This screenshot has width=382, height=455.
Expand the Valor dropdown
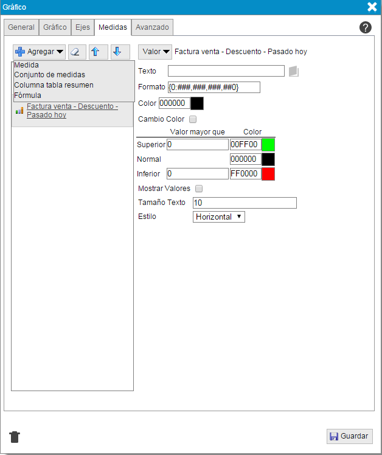click(x=155, y=52)
